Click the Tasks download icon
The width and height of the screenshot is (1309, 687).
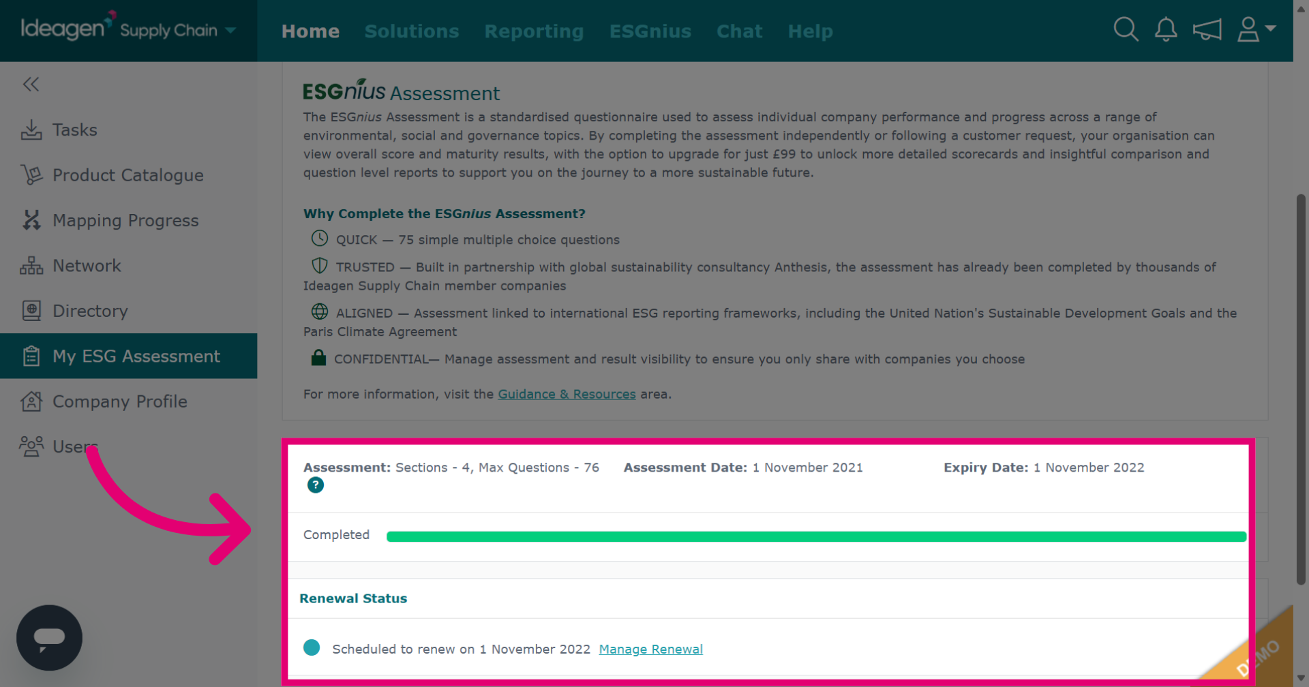31,129
